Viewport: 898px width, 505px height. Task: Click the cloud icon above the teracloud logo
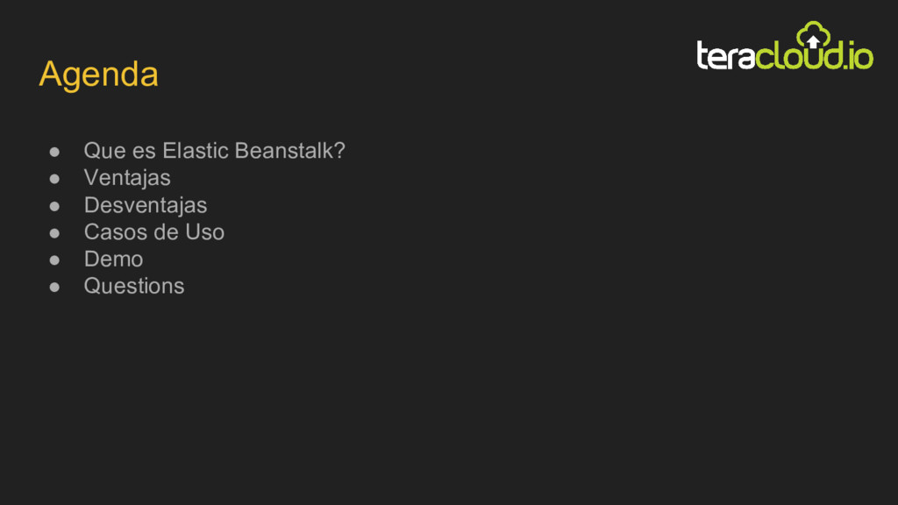[x=813, y=34]
